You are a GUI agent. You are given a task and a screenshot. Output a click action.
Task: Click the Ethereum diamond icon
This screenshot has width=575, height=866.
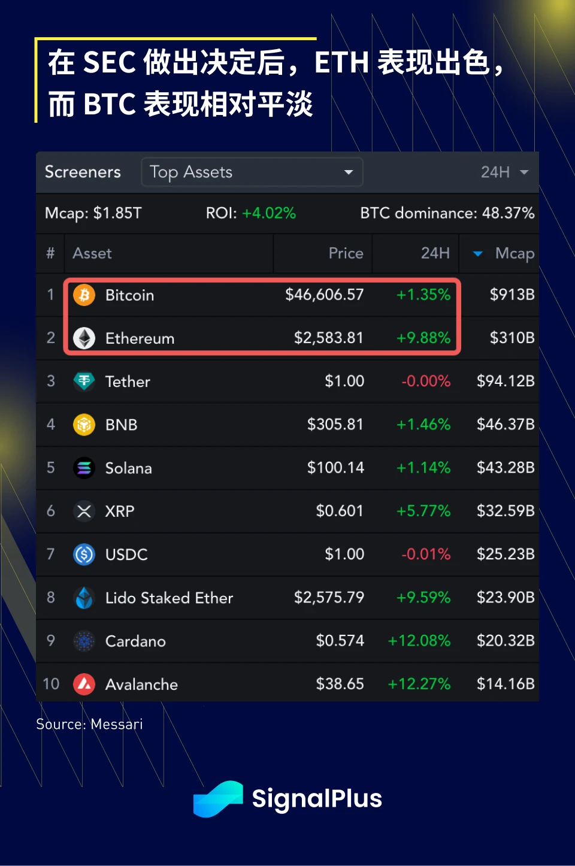[x=84, y=338]
